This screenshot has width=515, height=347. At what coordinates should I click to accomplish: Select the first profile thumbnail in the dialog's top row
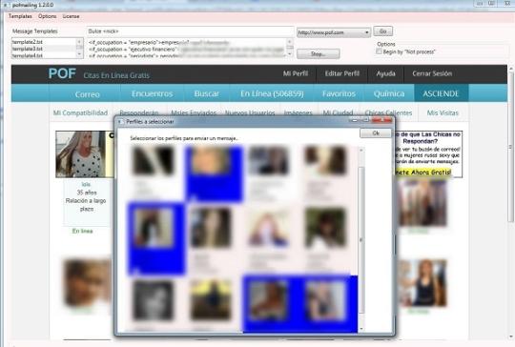click(x=153, y=160)
